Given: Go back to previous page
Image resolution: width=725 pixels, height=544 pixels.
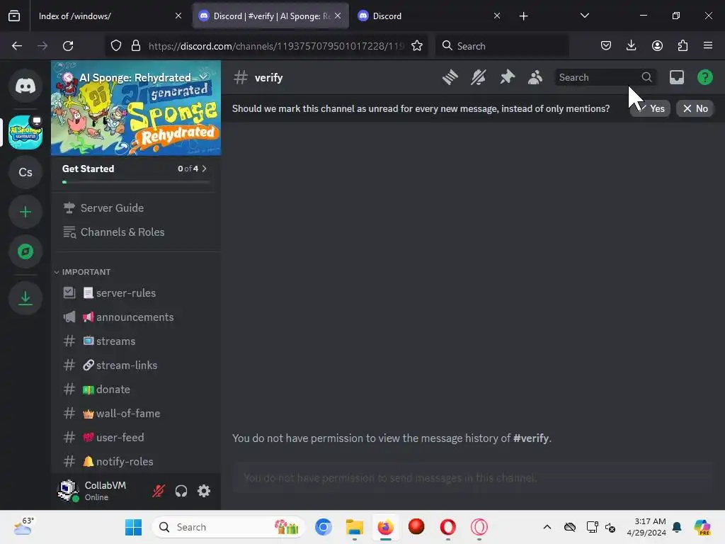Looking at the screenshot, I should tap(17, 46).
